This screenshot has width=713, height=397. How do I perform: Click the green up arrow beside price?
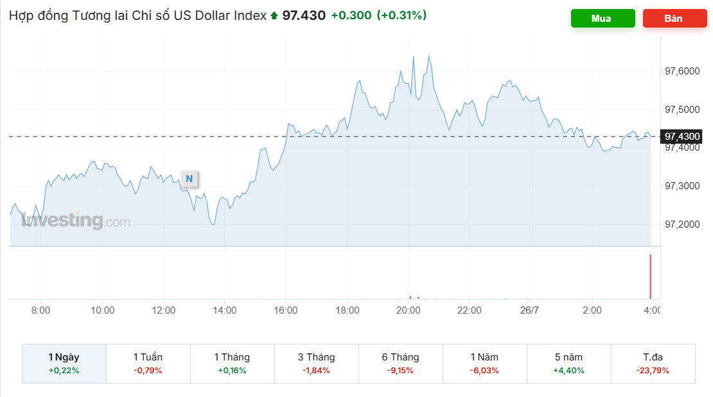pyautogui.click(x=274, y=16)
